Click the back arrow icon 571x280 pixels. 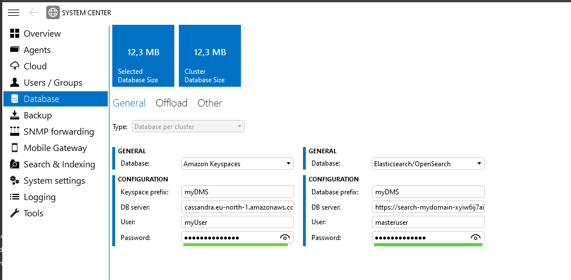34,12
